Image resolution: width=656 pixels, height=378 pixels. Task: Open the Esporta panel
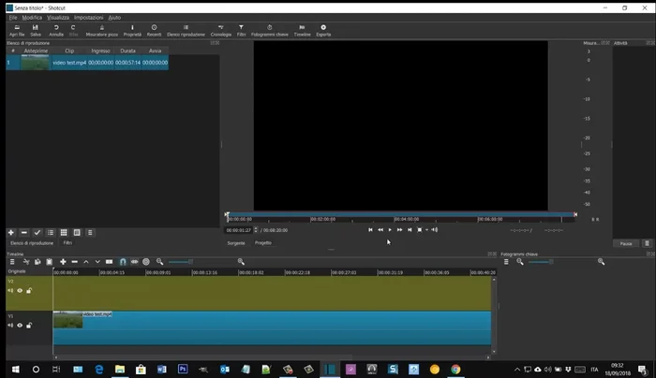323,31
